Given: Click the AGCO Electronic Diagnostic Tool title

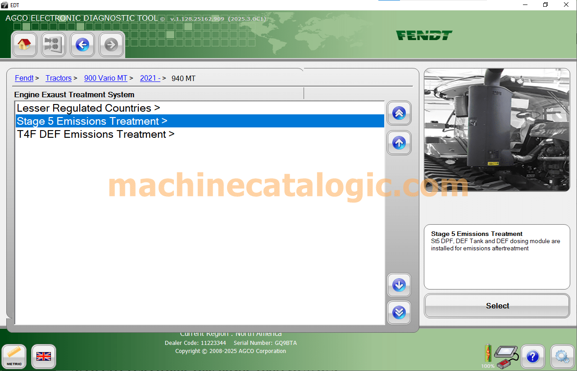Looking at the screenshot, I should [x=82, y=18].
